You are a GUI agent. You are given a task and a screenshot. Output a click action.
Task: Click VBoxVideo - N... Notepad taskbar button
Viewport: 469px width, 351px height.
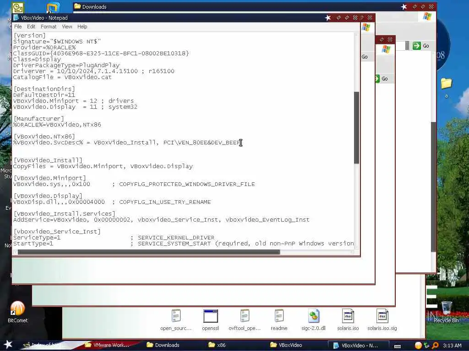tap(358, 346)
